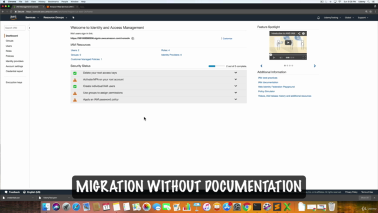Click the browser back arrow
Image resolution: width=378 pixels, height=213 pixels.
(2, 12)
